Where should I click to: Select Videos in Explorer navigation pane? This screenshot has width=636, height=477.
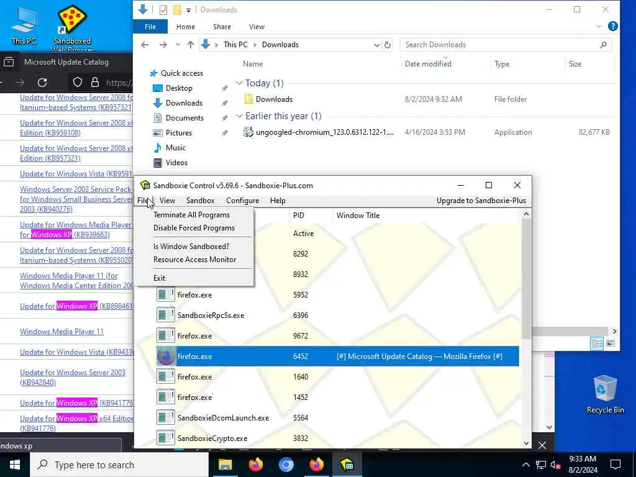tap(176, 163)
